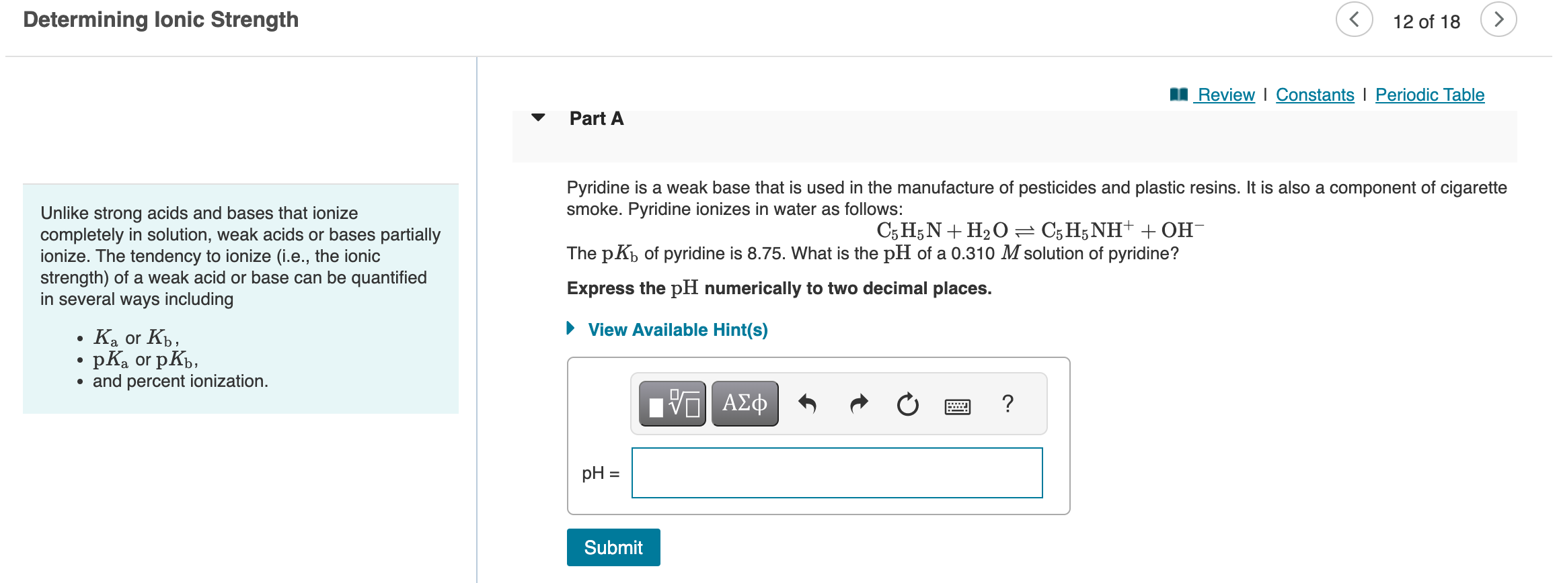Open the Periodic Table link
The height and width of the screenshot is (583, 1559).
pos(1429,95)
